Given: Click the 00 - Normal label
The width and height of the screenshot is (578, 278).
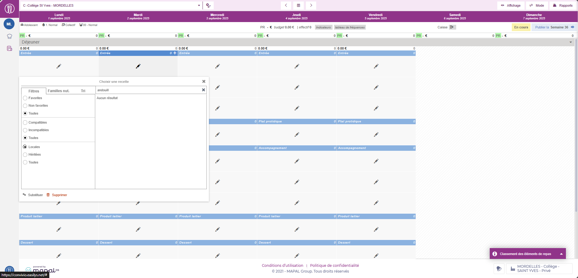Looking at the screenshot, I should click(x=88, y=25).
